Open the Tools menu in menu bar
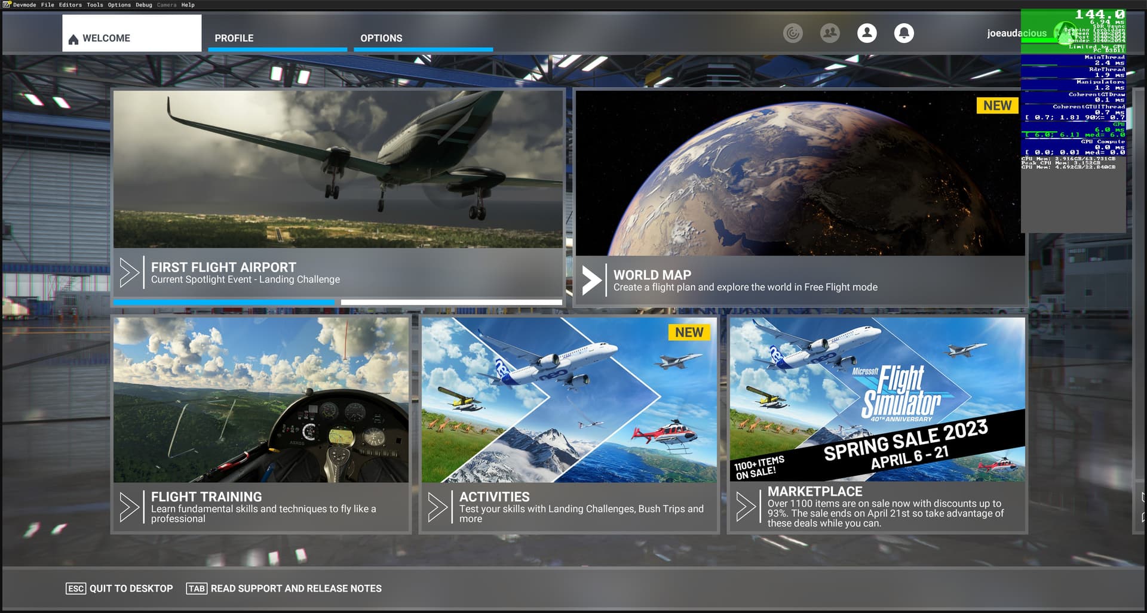 94,5
